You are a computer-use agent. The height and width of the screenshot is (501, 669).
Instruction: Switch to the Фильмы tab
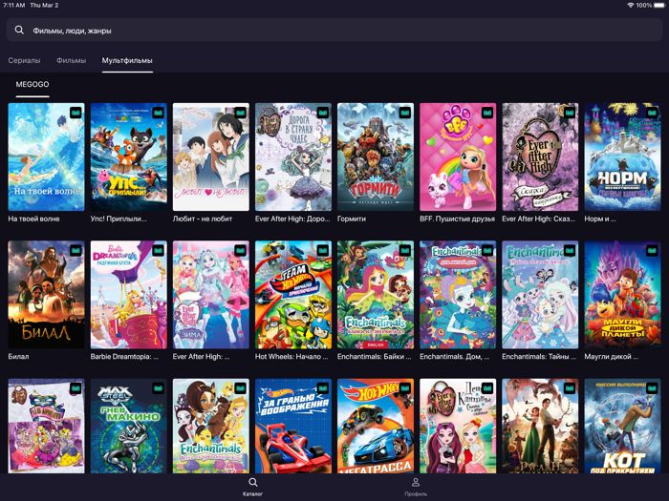click(x=72, y=60)
